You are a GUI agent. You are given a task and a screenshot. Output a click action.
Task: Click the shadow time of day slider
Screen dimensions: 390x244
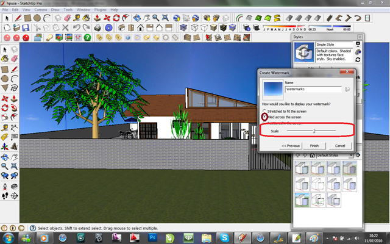[330, 26]
